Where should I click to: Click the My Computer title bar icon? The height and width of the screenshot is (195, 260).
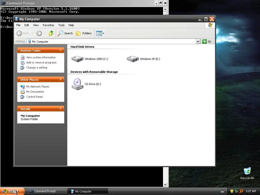(x=17, y=19)
